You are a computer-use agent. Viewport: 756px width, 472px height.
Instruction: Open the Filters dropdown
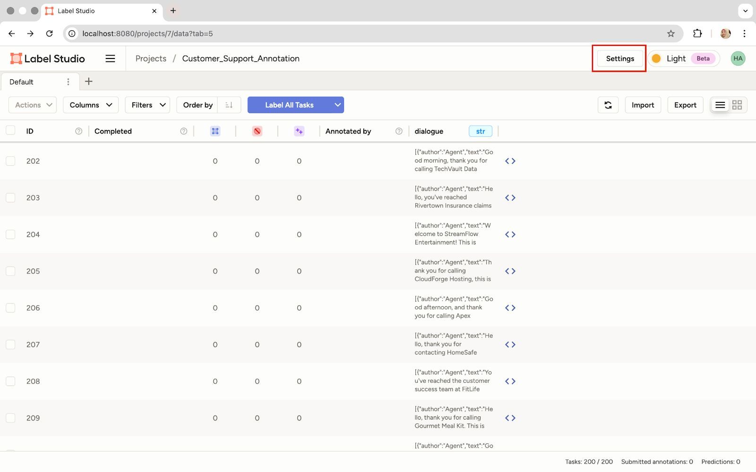(147, 105)
